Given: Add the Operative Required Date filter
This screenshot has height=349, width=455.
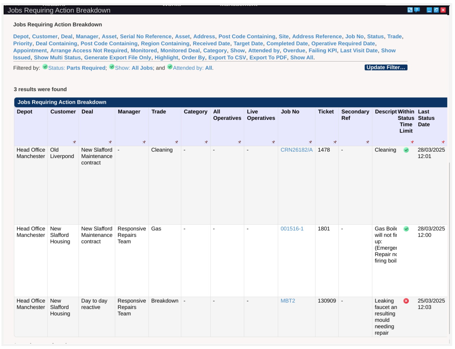Looking at the screenshot, I should point(343,44).
